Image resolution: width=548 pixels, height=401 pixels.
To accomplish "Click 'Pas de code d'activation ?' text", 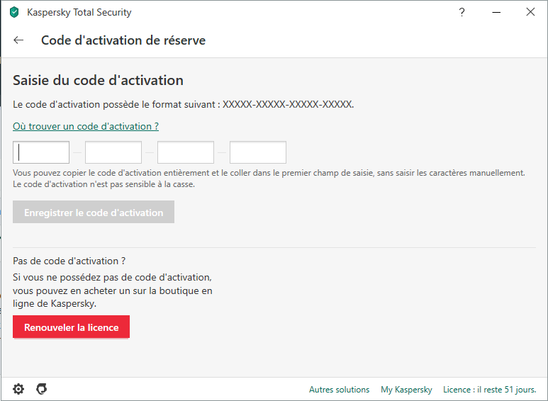I will tap(69, 261).
